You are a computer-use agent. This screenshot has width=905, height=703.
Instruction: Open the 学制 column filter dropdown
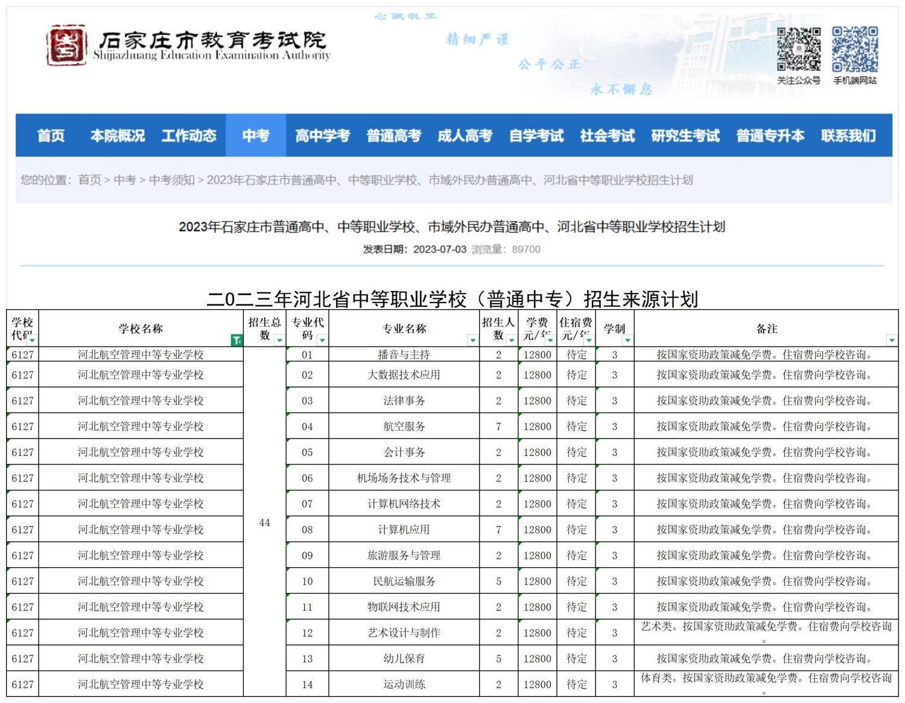click(627, 341)
